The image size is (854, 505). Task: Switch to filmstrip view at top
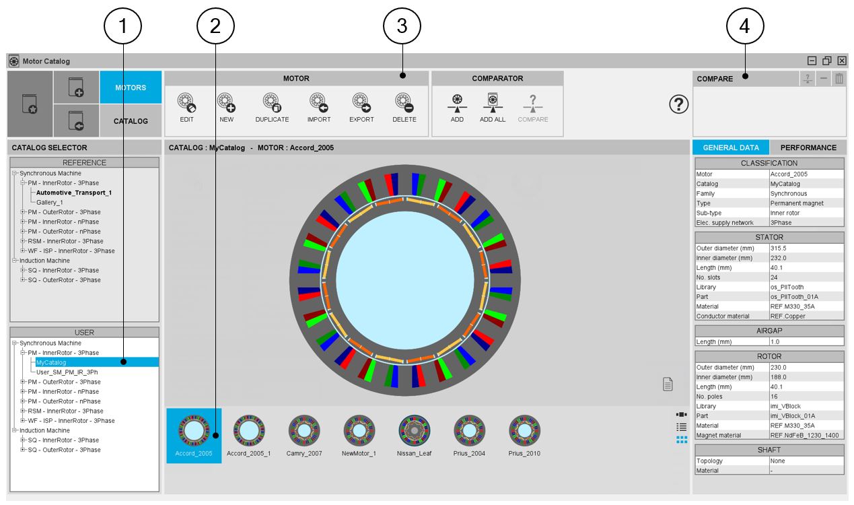681,415
